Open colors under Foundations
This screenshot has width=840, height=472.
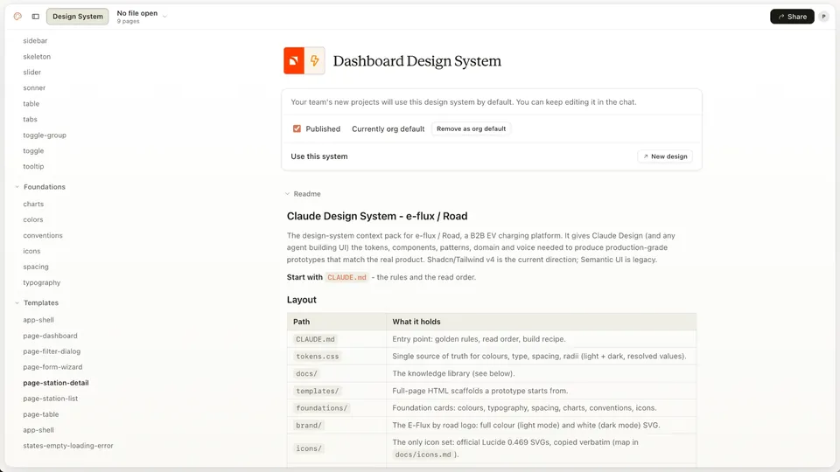pos(33,219)
